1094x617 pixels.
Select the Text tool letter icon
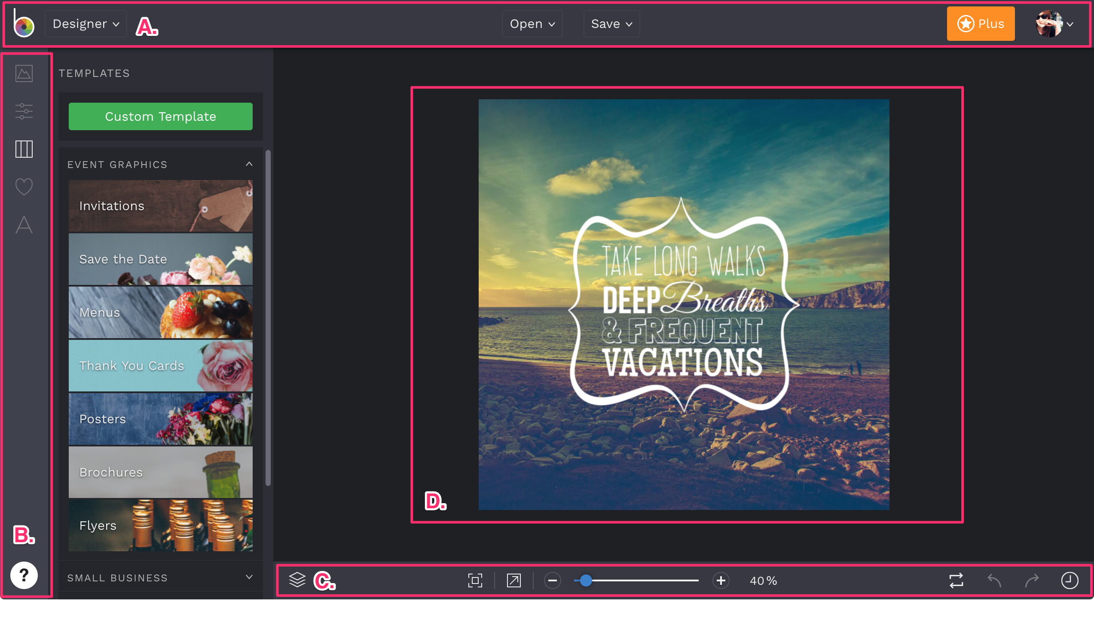point(24,225)
